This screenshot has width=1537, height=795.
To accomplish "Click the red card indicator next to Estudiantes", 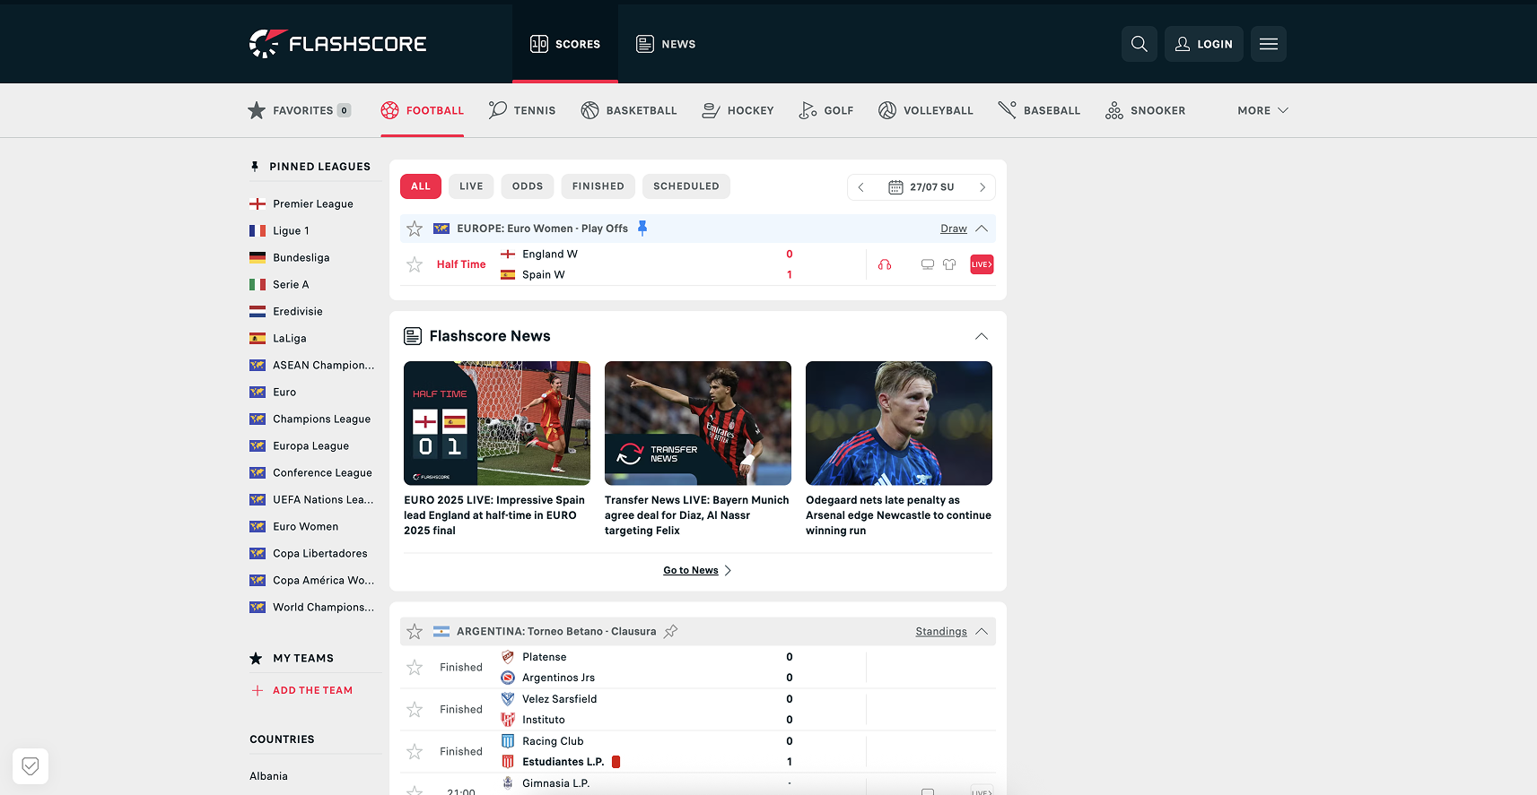I will [616, 762].
